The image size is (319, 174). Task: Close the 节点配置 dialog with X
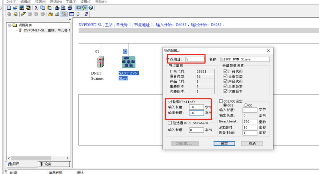pyautogui.click(x=268, y=51)
